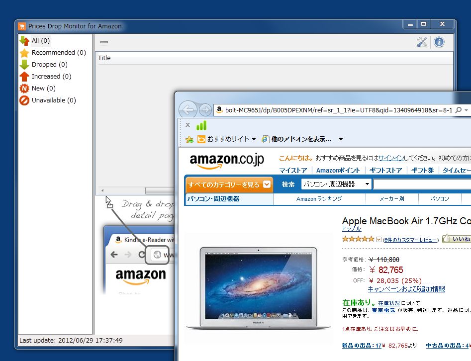The height and width of the screenshot is (361, 471).
Task: Select the Dropped (0) filter
Action: 50,65
